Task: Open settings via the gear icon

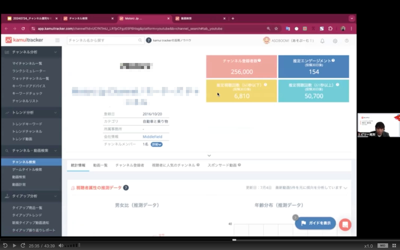Action: pos(335,41)
